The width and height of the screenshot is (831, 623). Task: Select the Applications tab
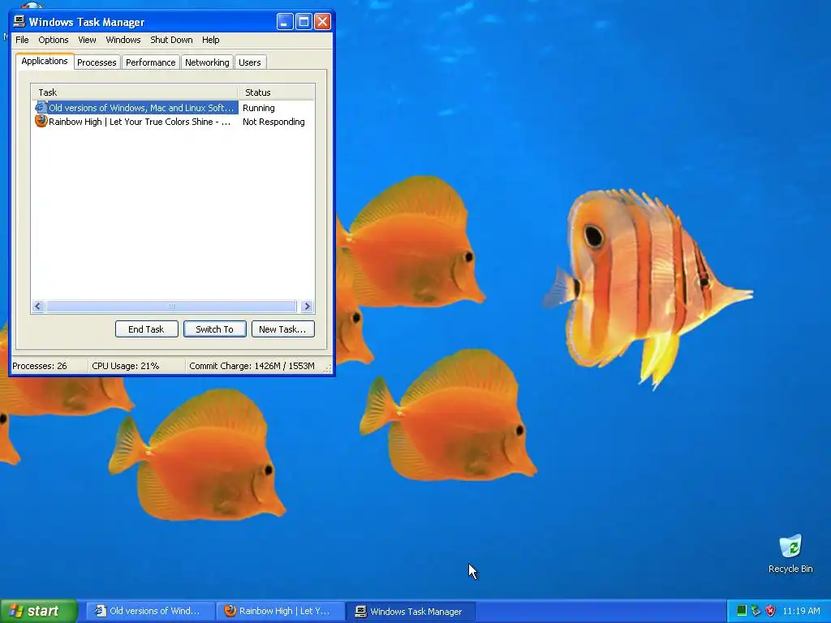point(45,61)
